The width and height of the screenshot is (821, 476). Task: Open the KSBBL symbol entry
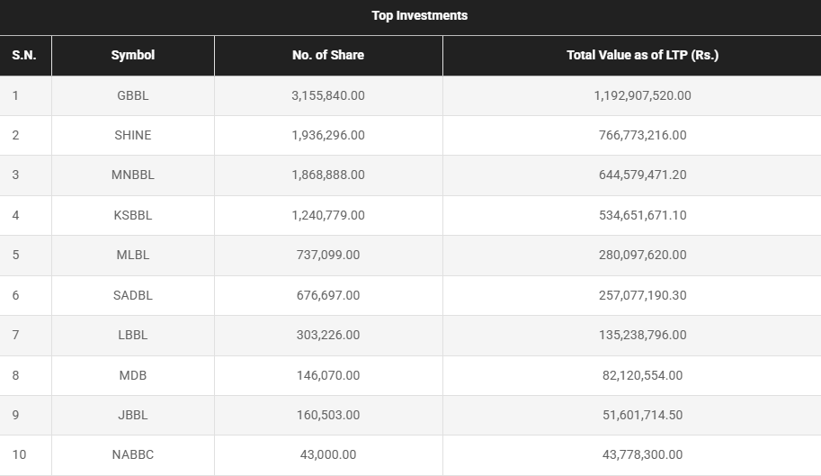point(133,215)
